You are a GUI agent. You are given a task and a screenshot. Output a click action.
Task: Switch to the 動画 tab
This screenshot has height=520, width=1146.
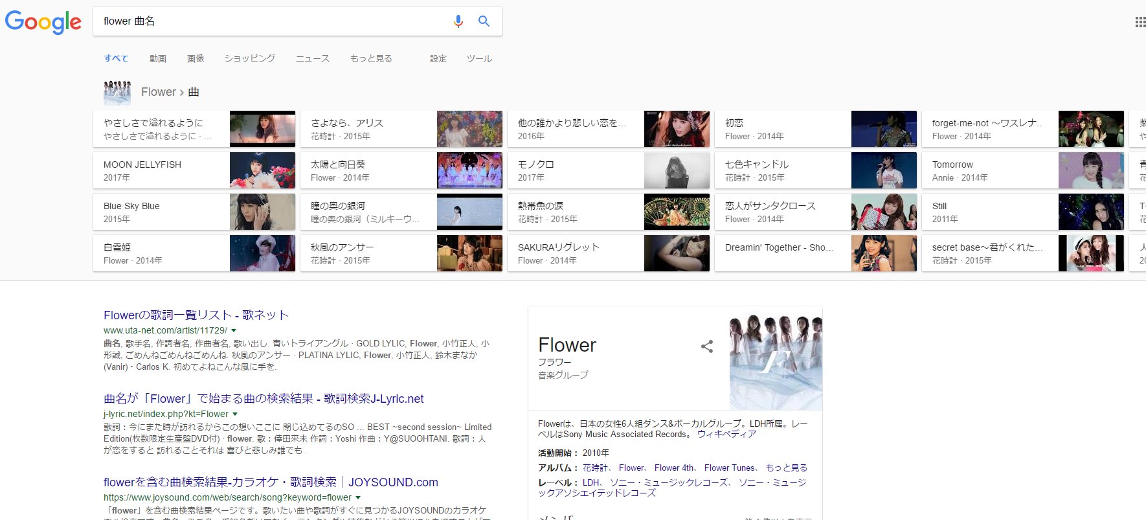pos(158,58)
